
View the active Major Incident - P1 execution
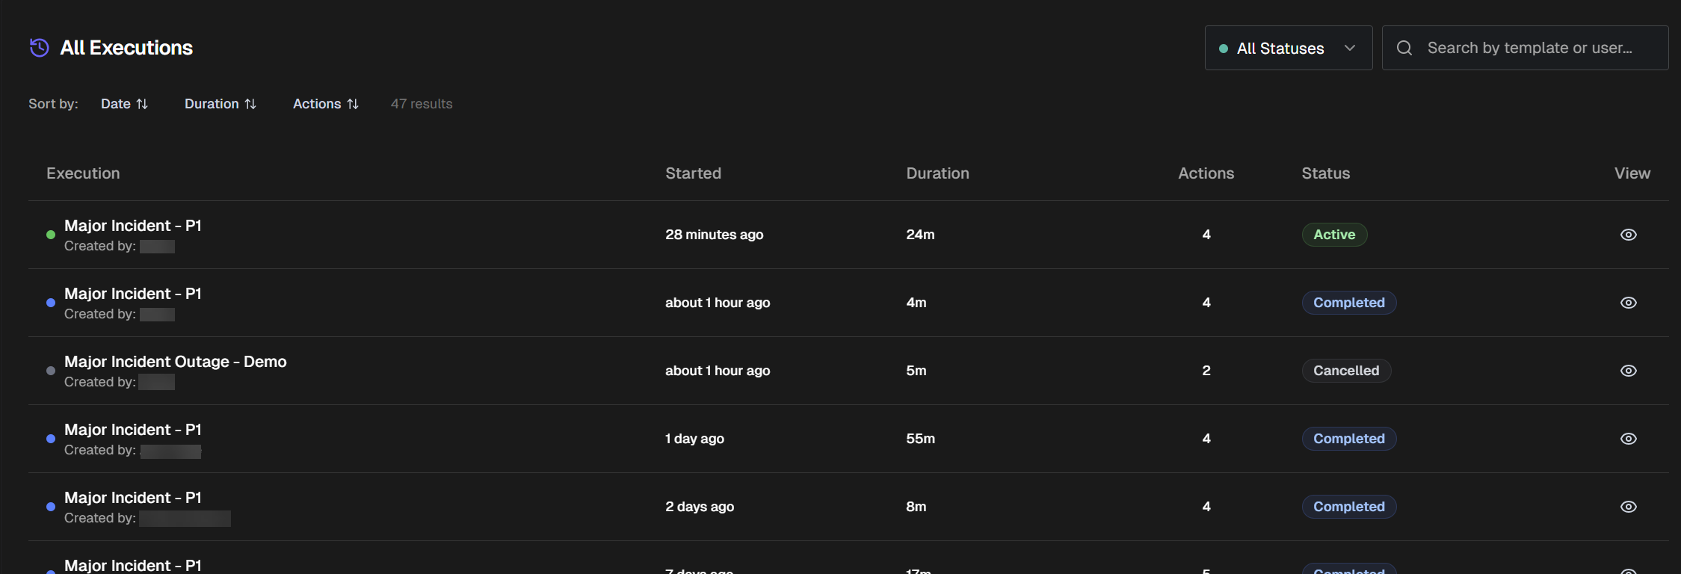click(1629, 234)
